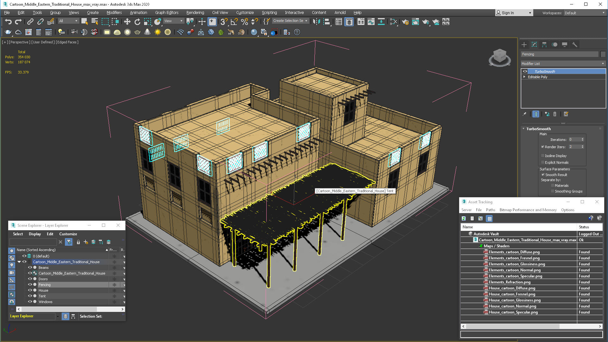Activate the Select and Link tool
Screen dimensions: 608x342
[30, 22]
